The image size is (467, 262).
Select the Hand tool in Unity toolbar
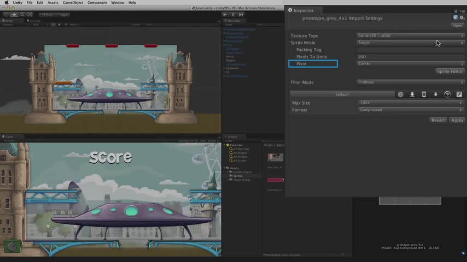click(x=6, y=15)
